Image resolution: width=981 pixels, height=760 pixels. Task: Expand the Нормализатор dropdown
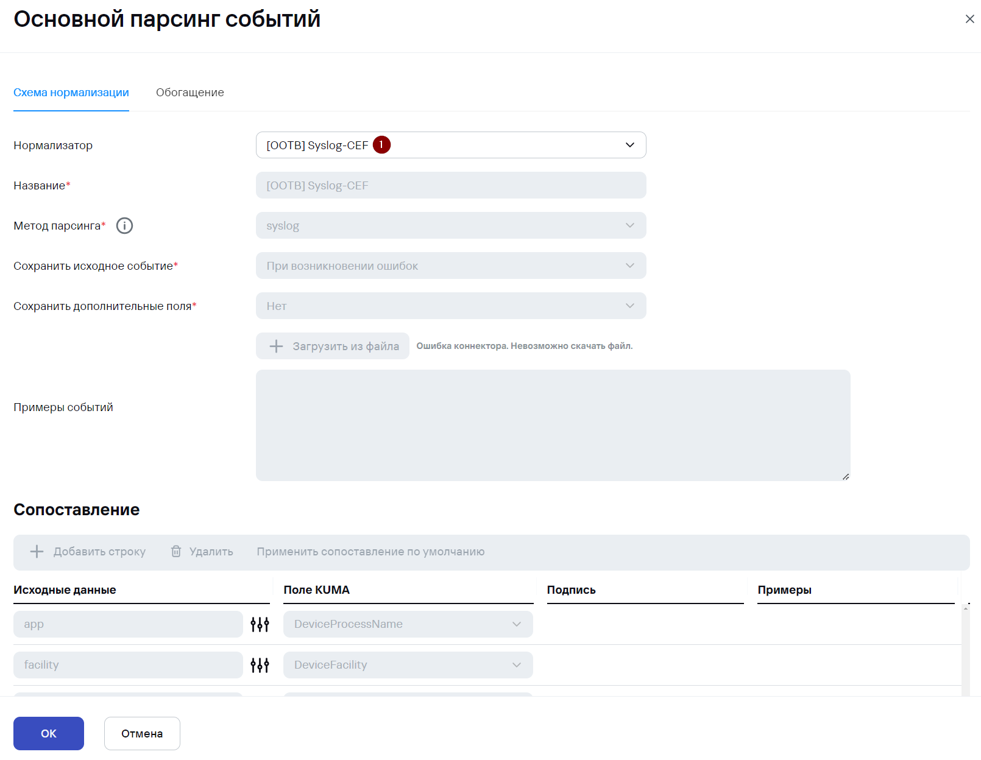(451, 145)
